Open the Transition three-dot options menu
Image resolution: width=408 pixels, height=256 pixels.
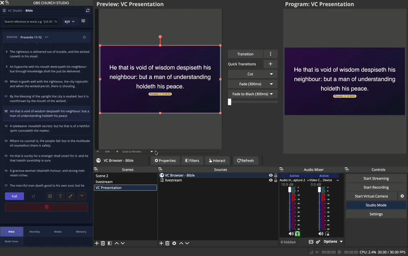270,54
